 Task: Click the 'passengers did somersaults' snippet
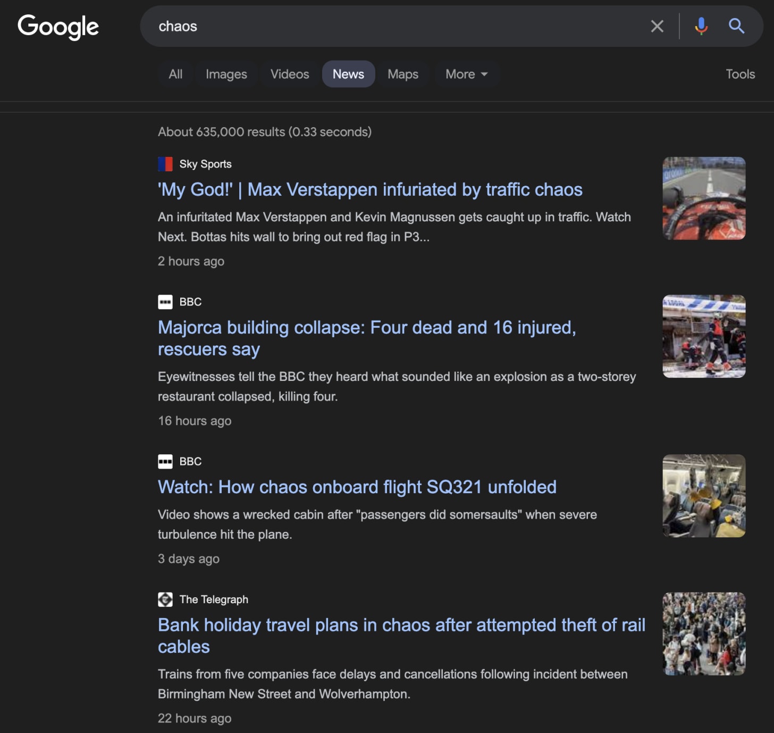[377, 524]
